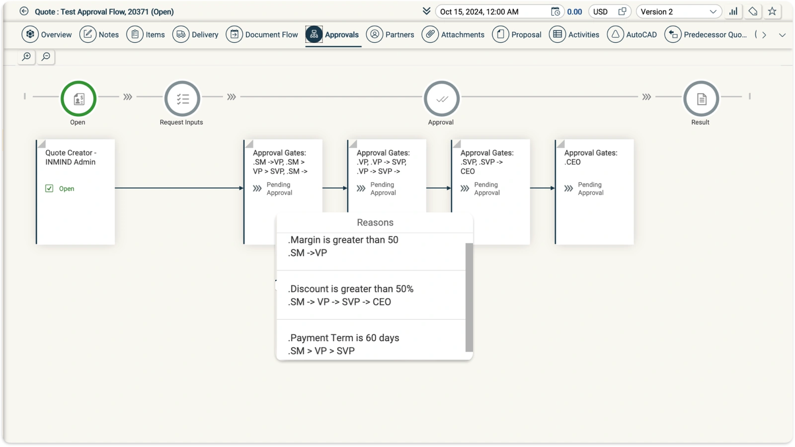Screen dimensions: 795x447
Task: Show next tabs with right chevron
Action: point(764,35)
